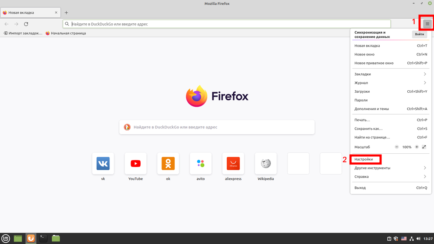
Task: Click the zoom in plus icon
Action: tap(417, 147)
